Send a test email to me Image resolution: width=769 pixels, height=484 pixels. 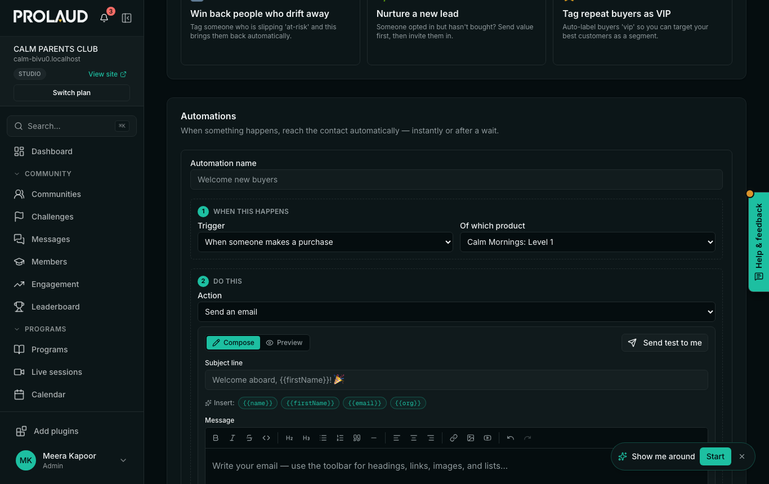click(x=665, y=343)
